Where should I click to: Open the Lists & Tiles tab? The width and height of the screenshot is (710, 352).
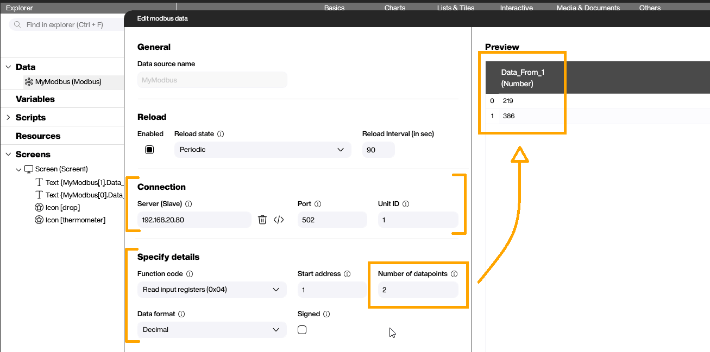point(455,8)
